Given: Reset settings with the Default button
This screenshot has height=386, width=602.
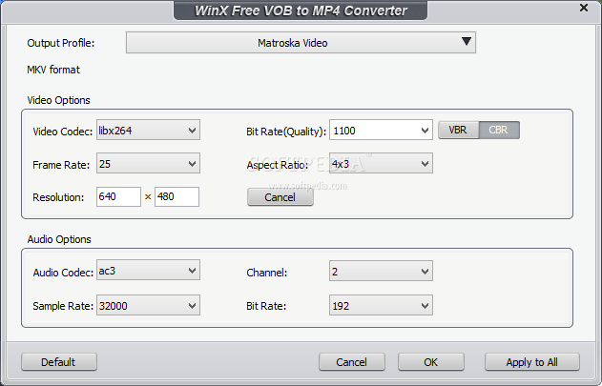Looking at the screenshot, I should 59,362.
